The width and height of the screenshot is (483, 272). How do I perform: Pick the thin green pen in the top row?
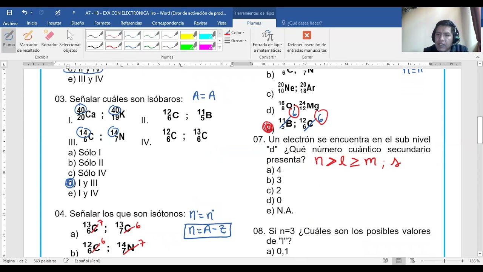(151, 36)
